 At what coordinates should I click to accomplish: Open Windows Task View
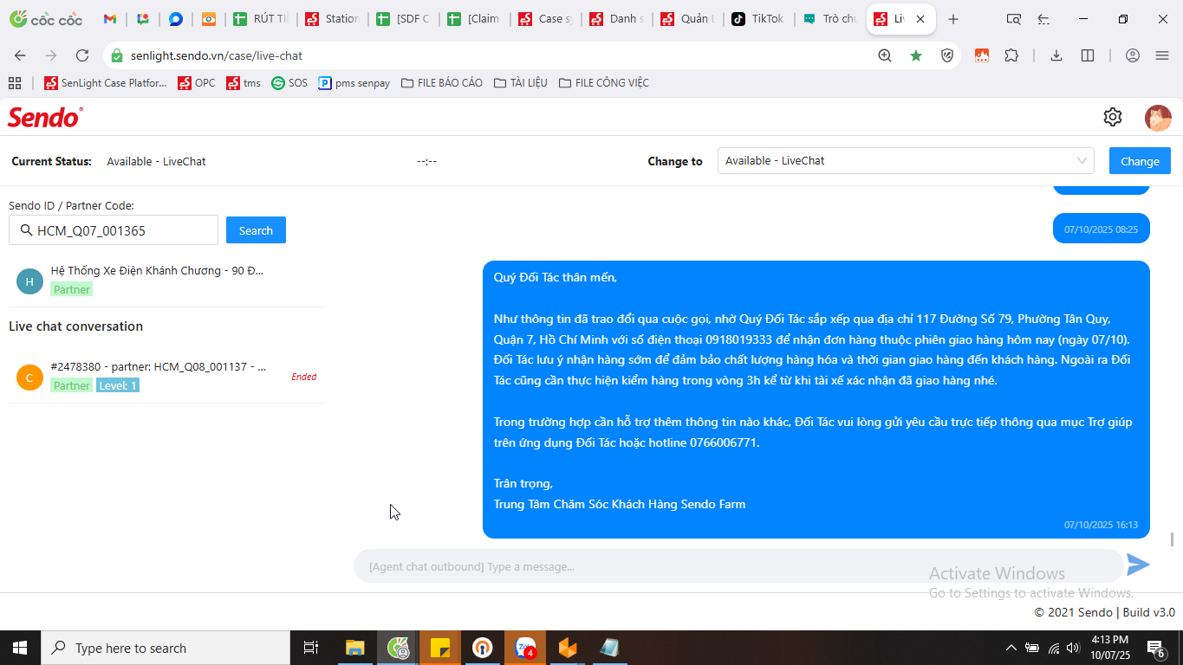coord(311,648)
